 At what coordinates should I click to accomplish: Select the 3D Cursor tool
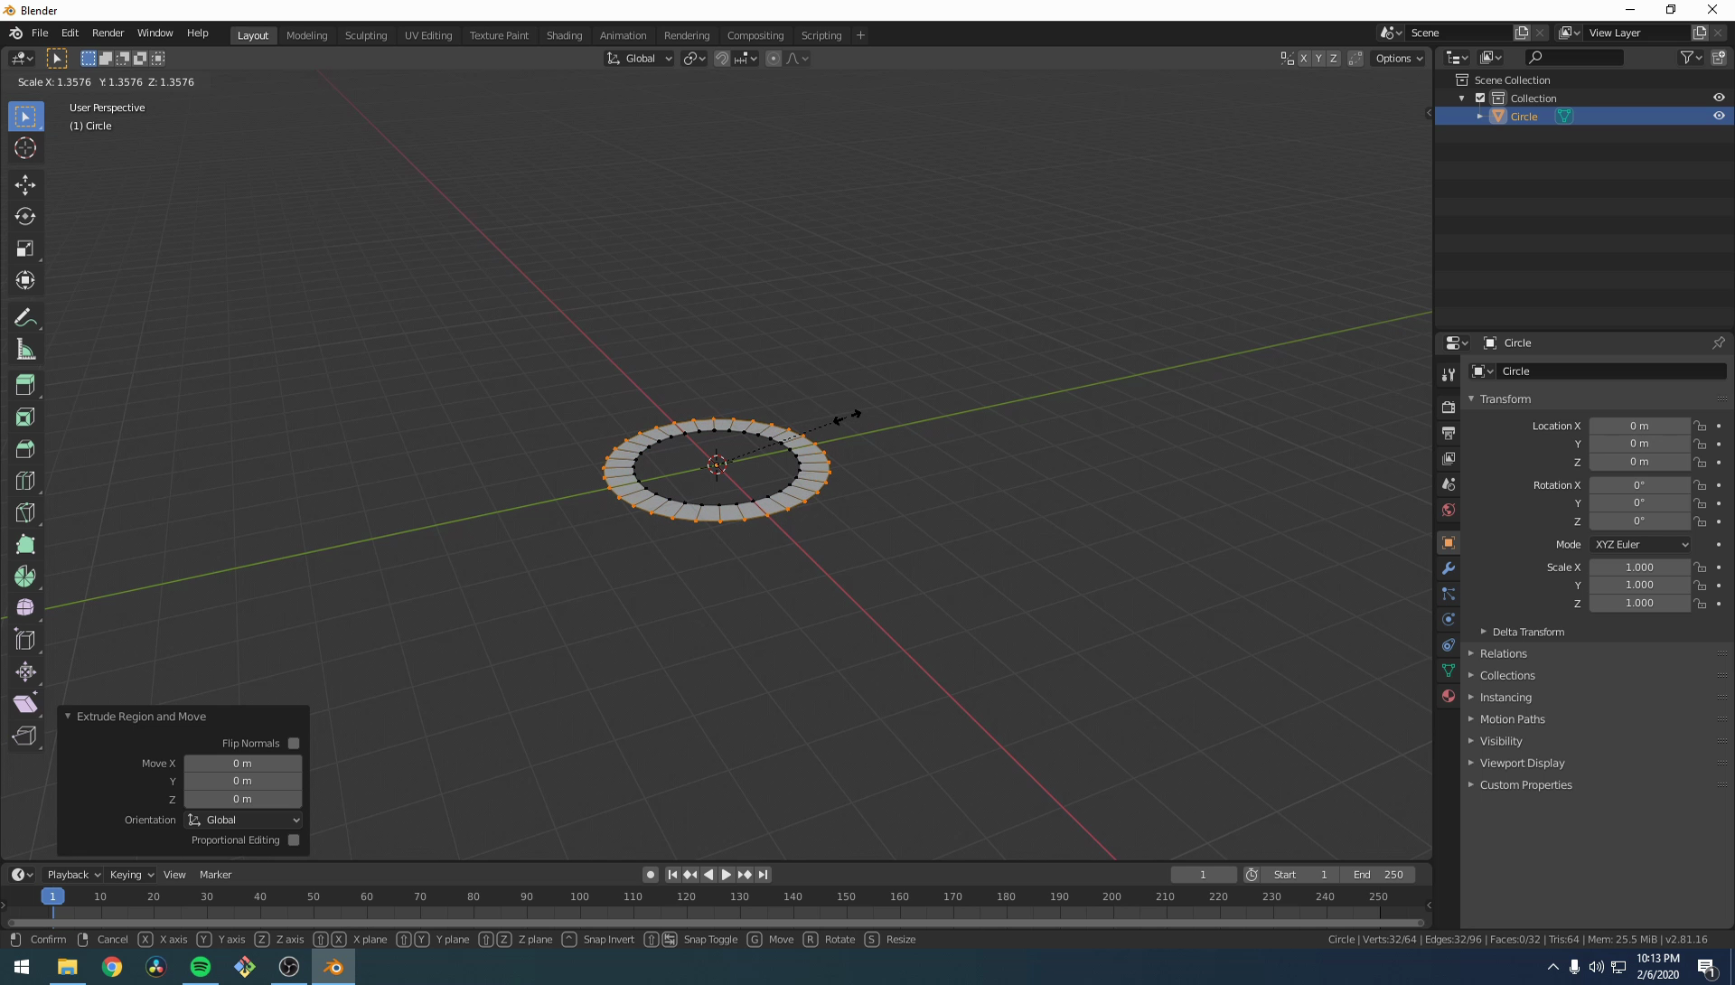coord(25,148)
